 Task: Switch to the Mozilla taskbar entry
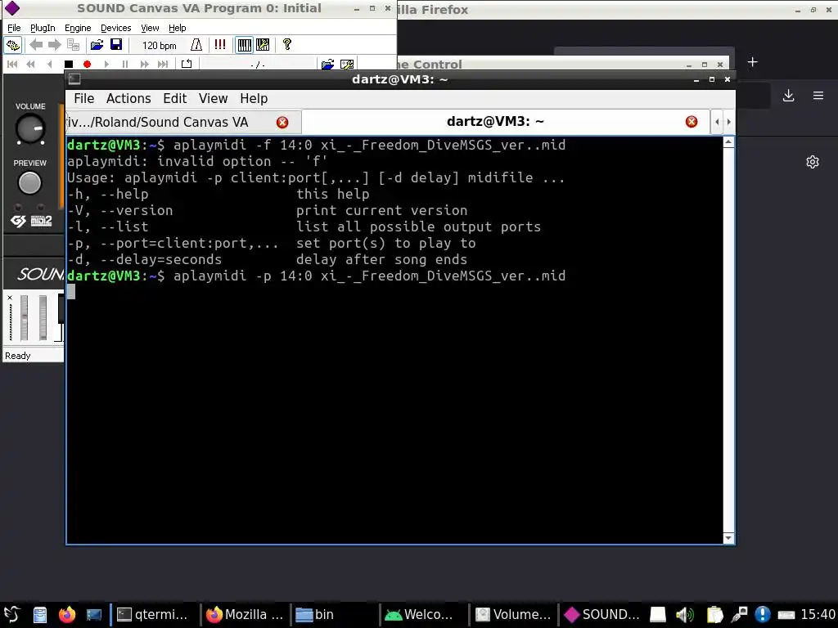coord(245,615)
